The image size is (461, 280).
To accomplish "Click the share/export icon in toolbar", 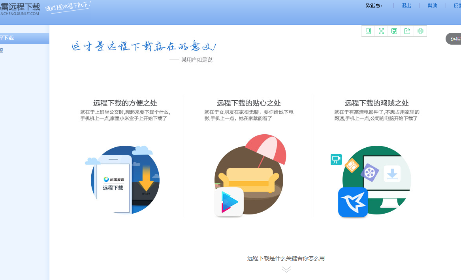I will (x=407, y=31).
